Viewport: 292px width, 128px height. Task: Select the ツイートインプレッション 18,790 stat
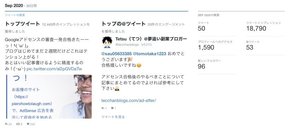tap(263, 26)
